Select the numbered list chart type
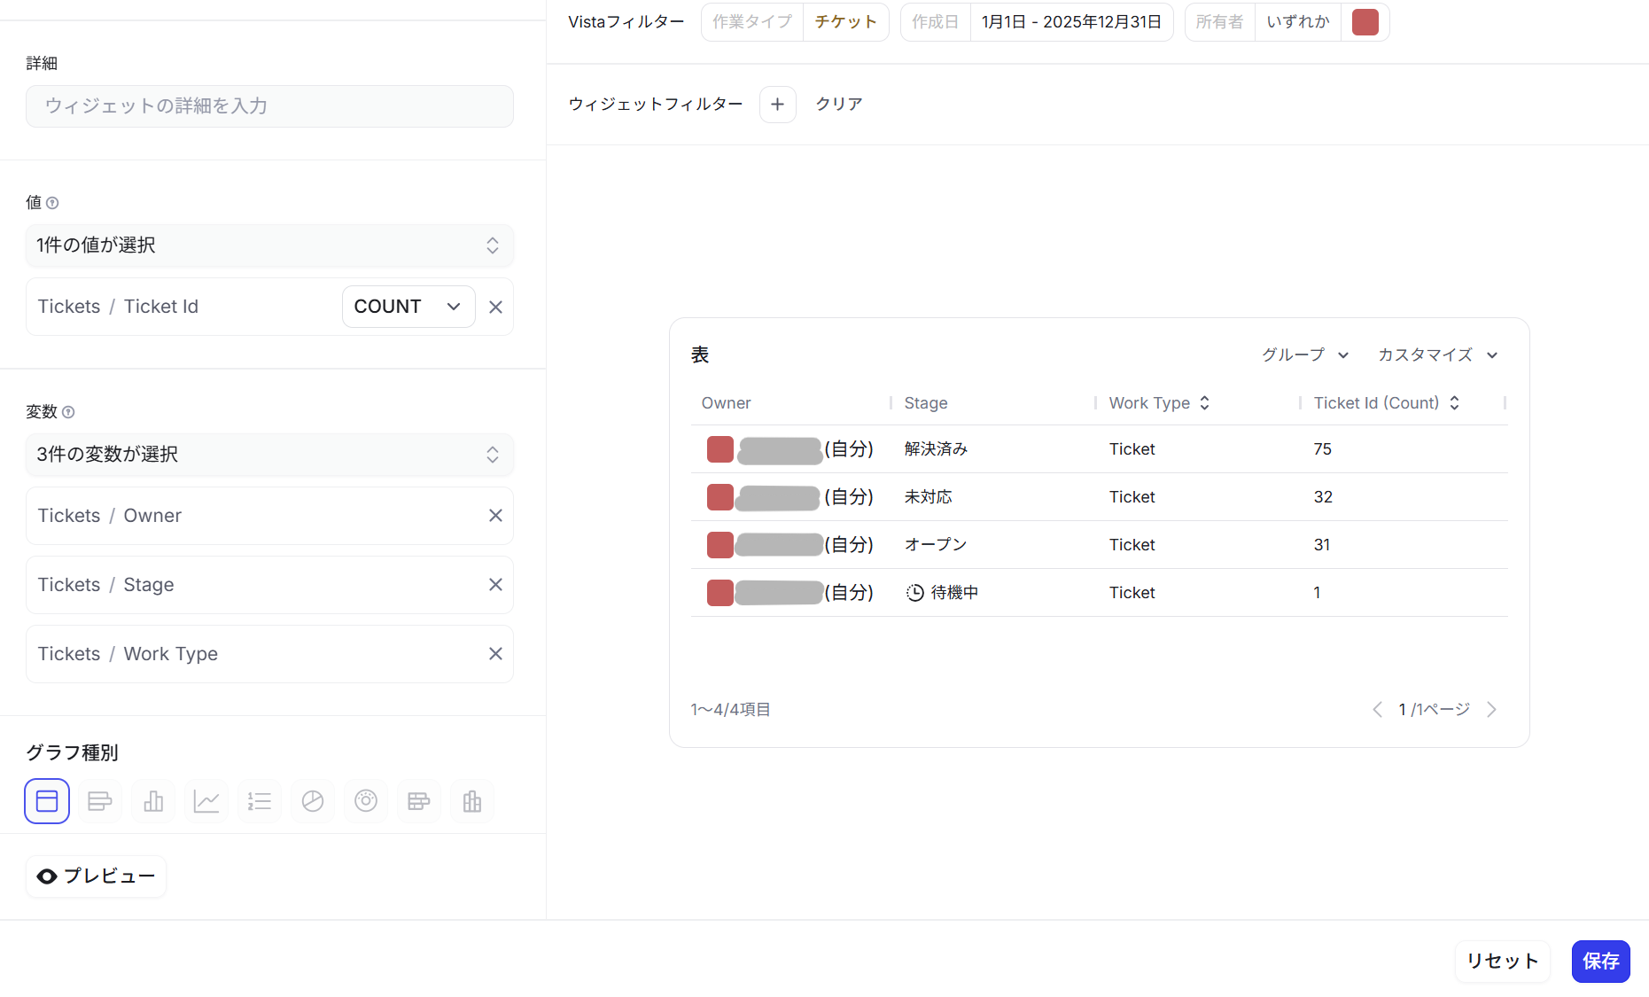Image resolution: width=1649 pixels, height=997 pixels. [260, 800]
